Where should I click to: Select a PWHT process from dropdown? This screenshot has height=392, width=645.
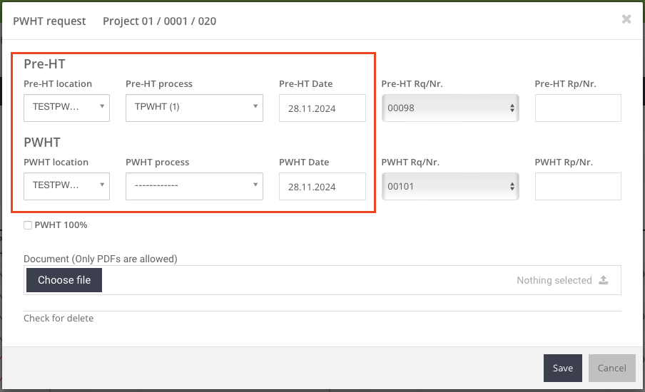(x=194, y=187)
